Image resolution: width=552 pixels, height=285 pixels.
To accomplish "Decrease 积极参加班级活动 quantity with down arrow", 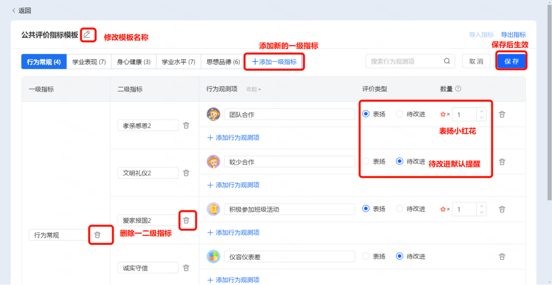I will click(x=482, y=212).
